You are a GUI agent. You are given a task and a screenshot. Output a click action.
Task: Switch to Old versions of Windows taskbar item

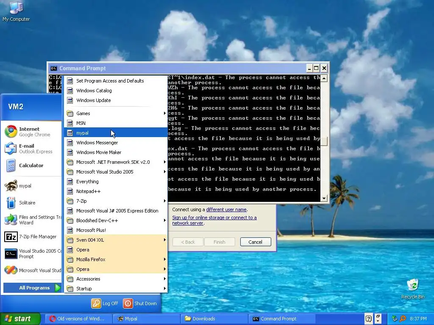(x=78, y=319)
